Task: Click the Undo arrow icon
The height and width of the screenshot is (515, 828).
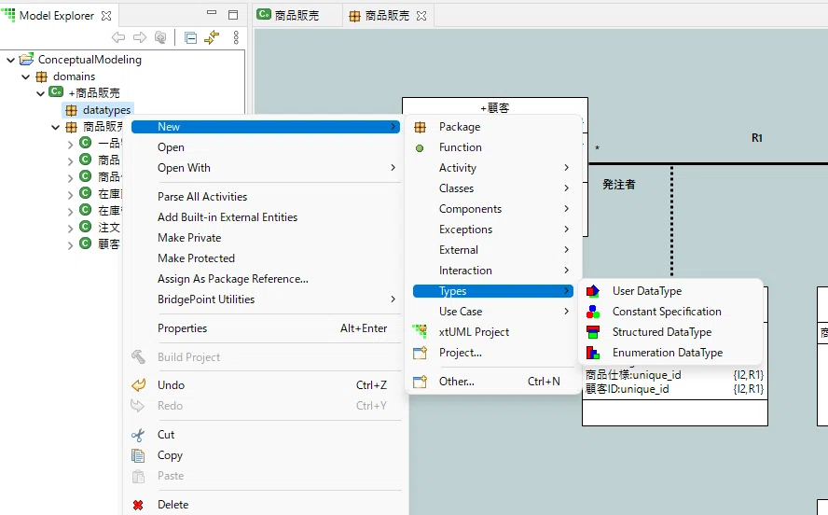Action: [138, 385]
